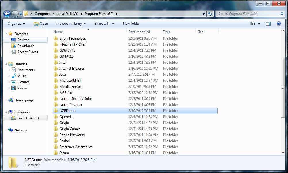The image size is (288, 173).
Task: Collapse the Libraries tree node
Action: (6, 64)
